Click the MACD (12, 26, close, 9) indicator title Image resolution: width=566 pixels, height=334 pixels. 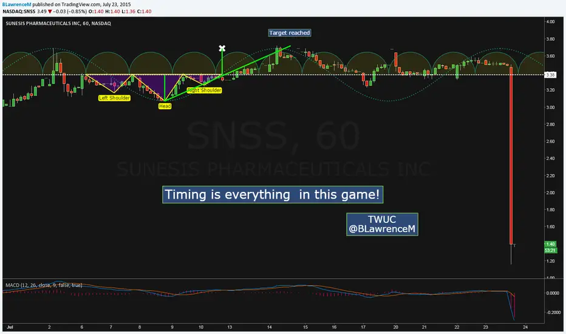point(44,285)
